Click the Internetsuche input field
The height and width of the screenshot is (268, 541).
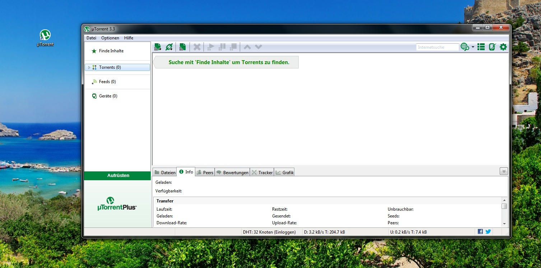pyautogui.click(x=437, y=47)
